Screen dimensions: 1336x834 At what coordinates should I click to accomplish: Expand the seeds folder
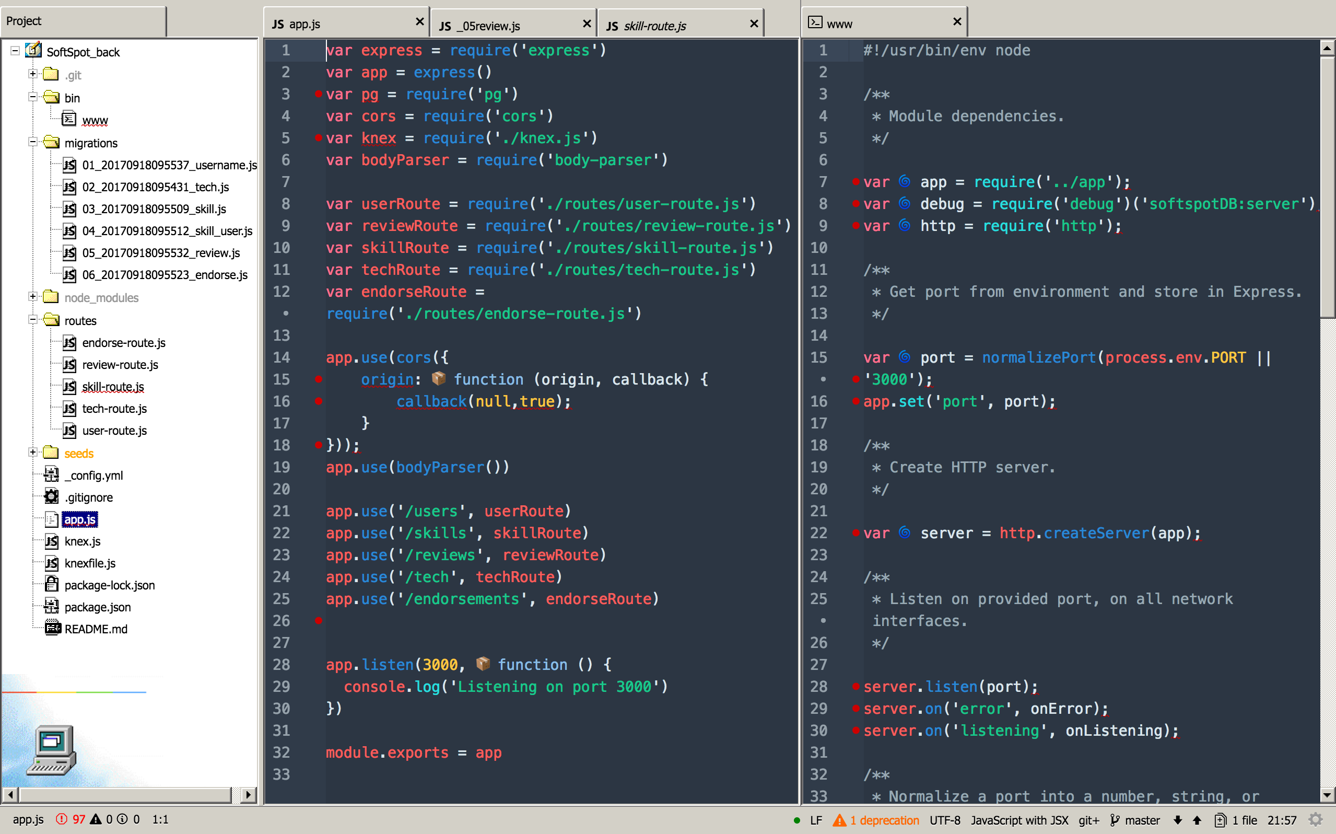[x=33, y=451]
